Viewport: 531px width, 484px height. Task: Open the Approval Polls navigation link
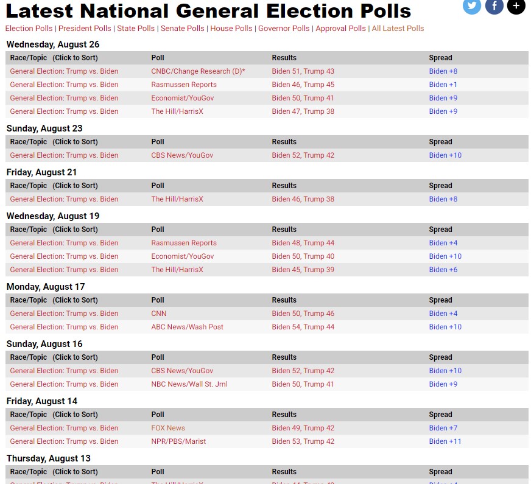pyautogui.click(x=341, y=29)
